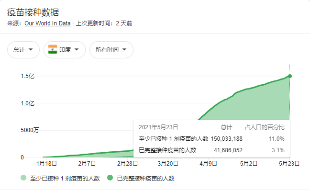This screenshot has height=191, width=310.
Task: Click the tooltip date 2021年5月23日
Action: pos(158,127)
